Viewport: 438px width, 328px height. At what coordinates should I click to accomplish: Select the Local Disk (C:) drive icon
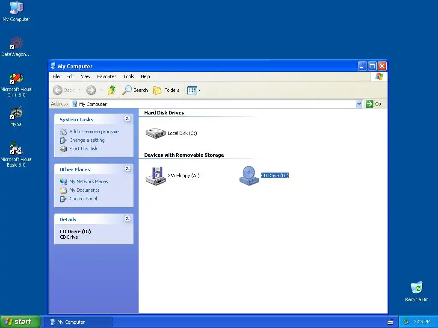pyautogui.click(x=156, y=133)
